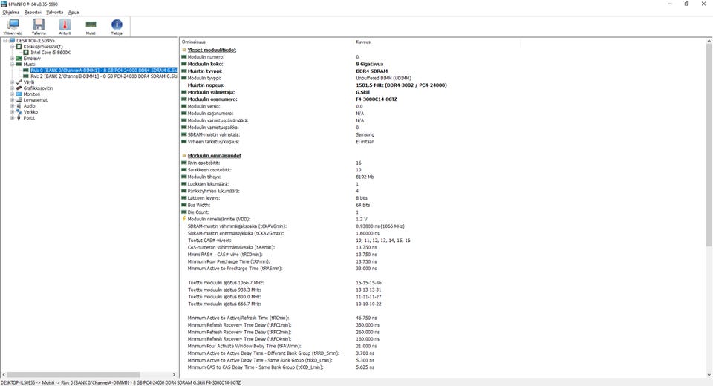This screenshot has width=713, height=386.
Task: Click the tCCD_Lmin 5.625 ns value
Action: click(365, 367)
